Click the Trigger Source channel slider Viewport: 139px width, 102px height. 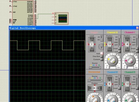click(95, 68)
